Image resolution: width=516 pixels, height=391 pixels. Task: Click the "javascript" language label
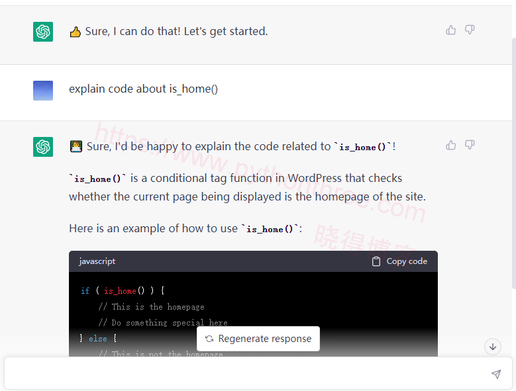coord(97,261)
